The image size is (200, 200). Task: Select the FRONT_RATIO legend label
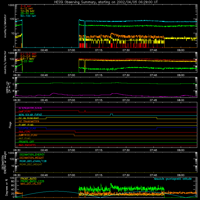click(28, 179)
